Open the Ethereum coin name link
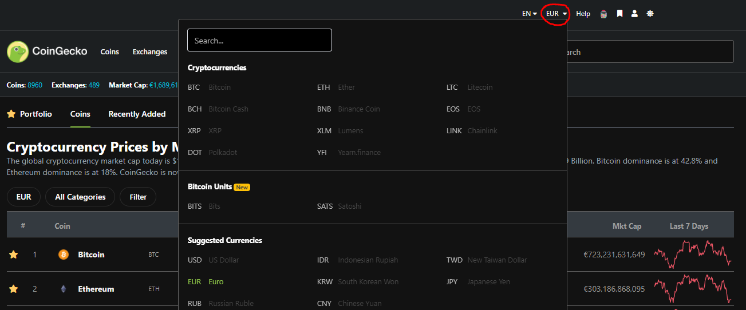Image resolution: width=746 pixels, height=310 pixels. pos(96,289)
